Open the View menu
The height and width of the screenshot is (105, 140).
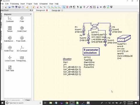point(51,4)
